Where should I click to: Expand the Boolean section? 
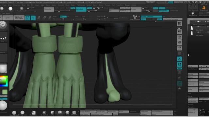pos(191,104)
